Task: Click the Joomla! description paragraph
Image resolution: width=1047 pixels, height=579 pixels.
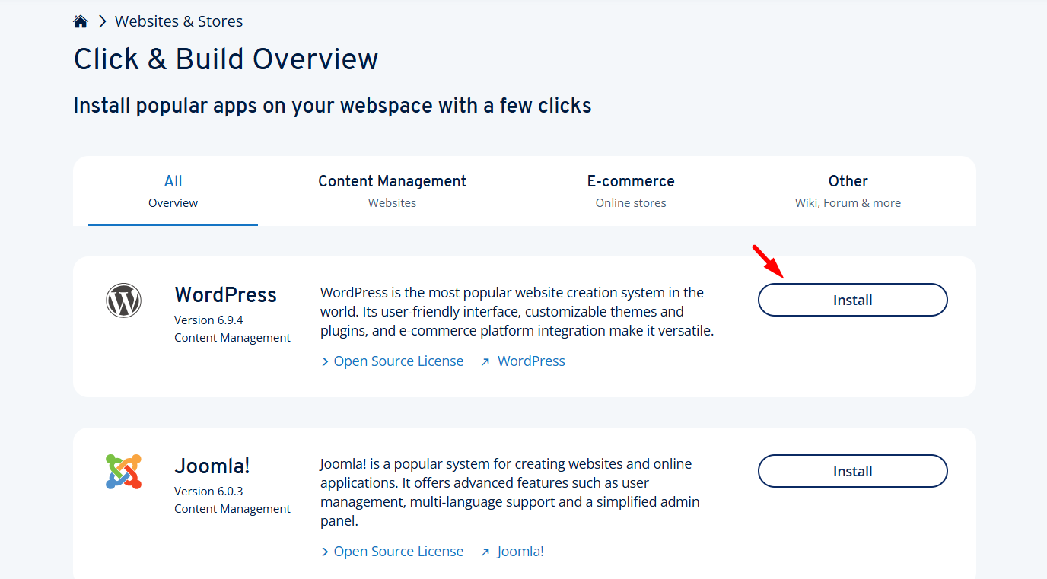Action: coord(510,492)
